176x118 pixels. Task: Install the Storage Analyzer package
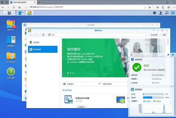click(x=81, y=107)
